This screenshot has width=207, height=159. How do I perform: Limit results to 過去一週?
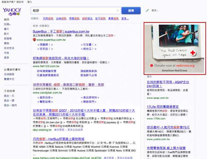9,101
